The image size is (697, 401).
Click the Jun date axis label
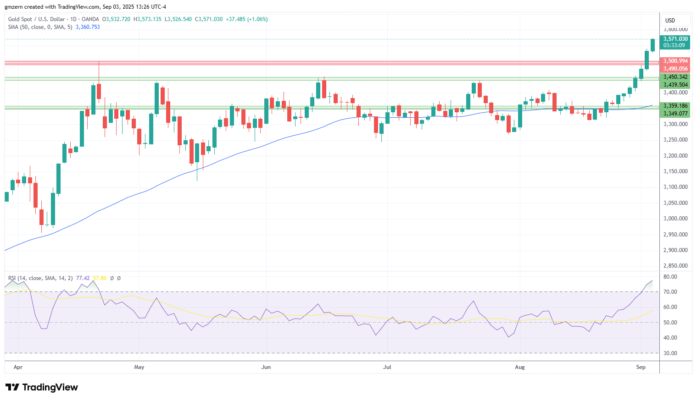266,367
